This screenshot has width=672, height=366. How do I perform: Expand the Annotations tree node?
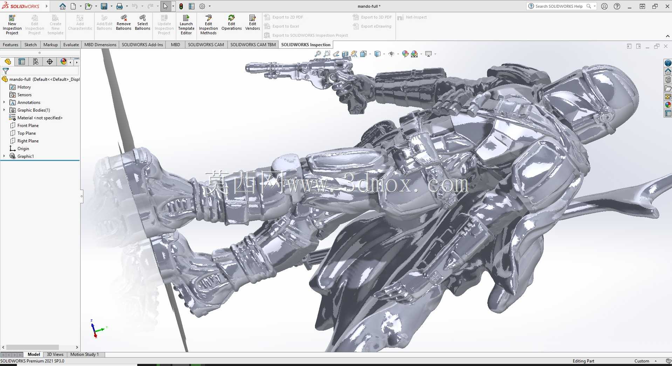[x=4, y=103]
